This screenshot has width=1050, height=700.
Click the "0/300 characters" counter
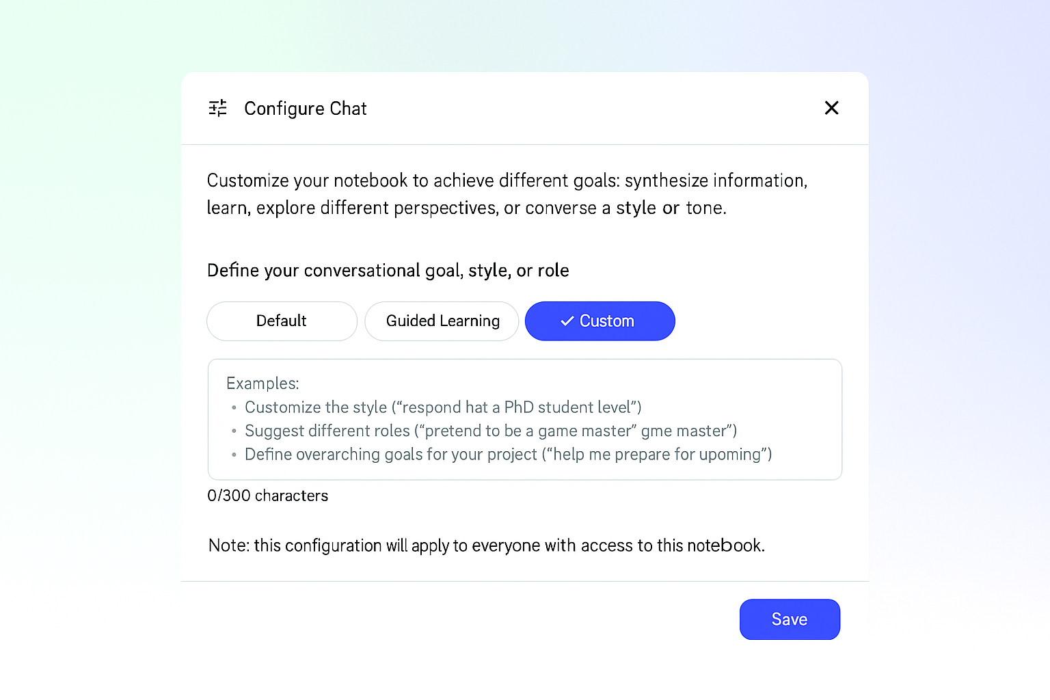(x=267, y=496)
